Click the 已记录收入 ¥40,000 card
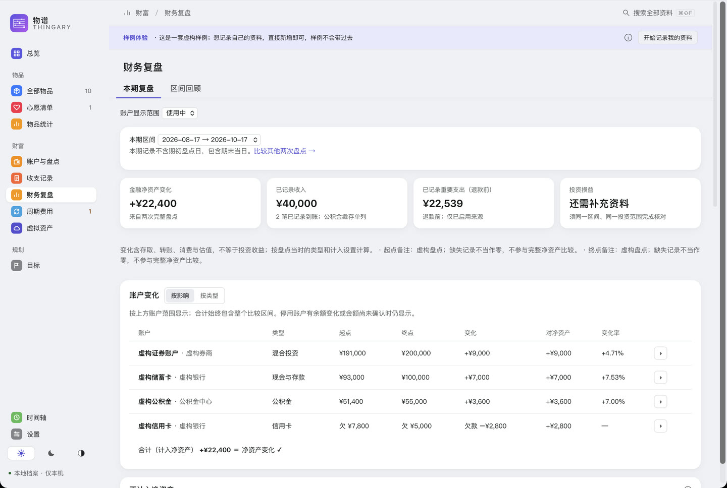Viewport: 727px width, 488px height. (337, 203)
